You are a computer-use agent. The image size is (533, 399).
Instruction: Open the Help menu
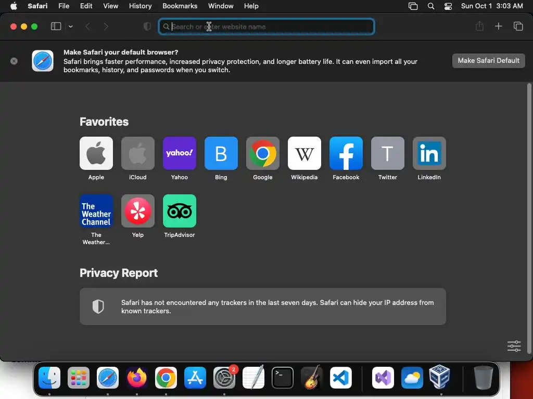(251, 6)
